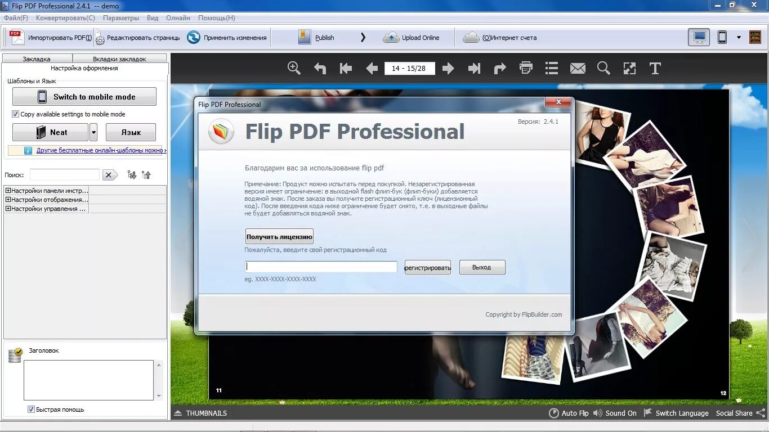Viewport: 769px width, 432px height.
Task: Click the регистрировать button in dialog
Action: tap(428, 267)
